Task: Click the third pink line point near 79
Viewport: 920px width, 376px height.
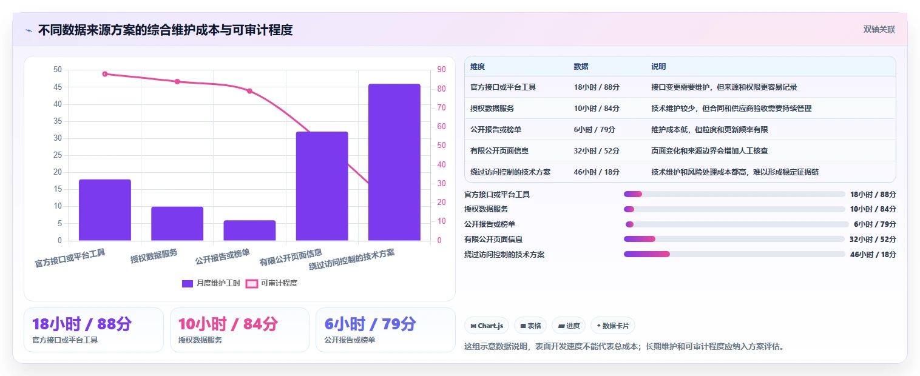Action: pyautogui.click(x=249, y=91)
